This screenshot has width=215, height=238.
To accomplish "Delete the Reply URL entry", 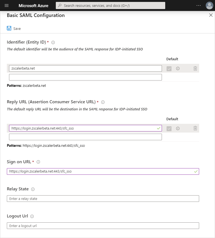I will tap(195, 128).
